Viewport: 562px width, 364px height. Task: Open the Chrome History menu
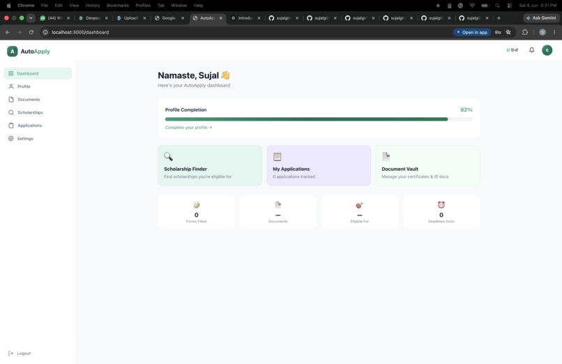tap(93, 6)
